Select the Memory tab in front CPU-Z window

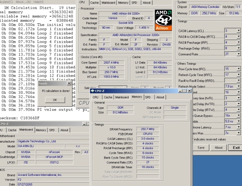coord(137,97)
